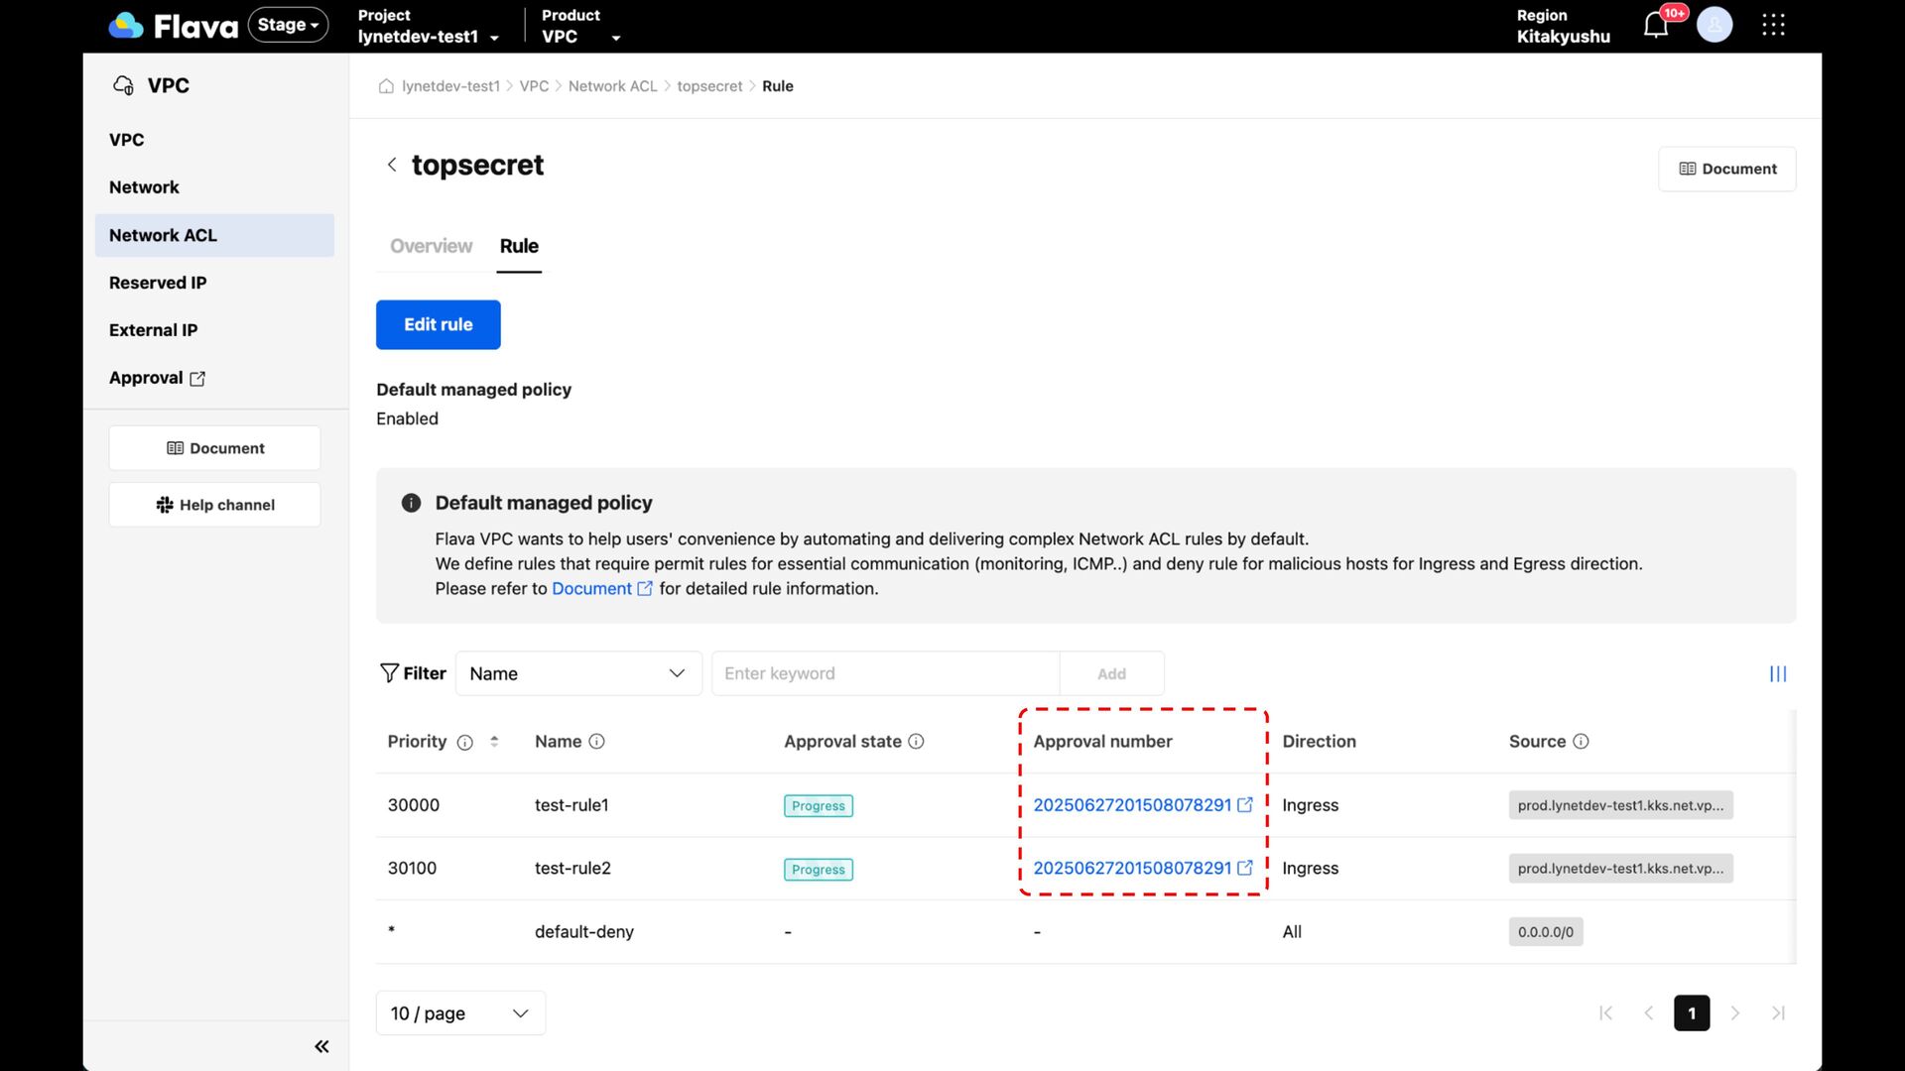Open Network ACL in sidebar menu
Viewport: 1905px width, 1071px height.
click(x=214, y=235)
